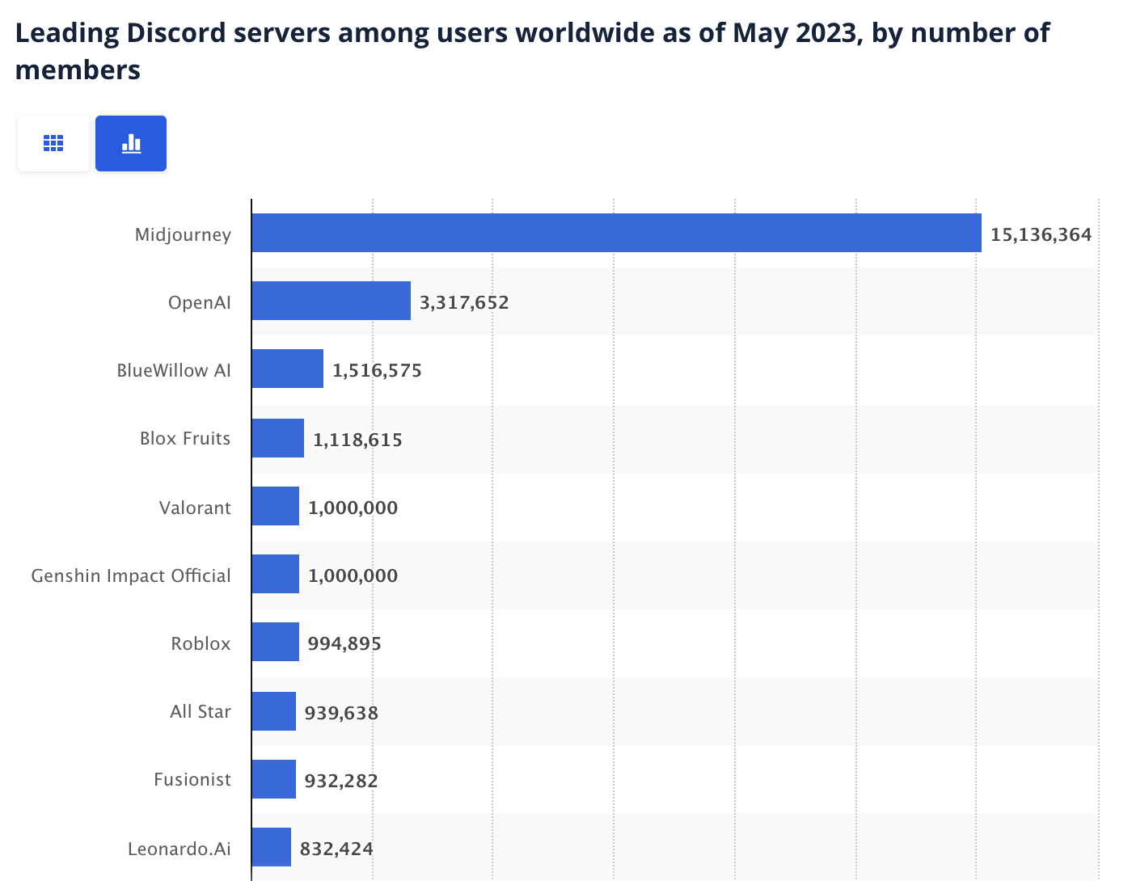Click the value 1,118,615

(x=357, y=440)
